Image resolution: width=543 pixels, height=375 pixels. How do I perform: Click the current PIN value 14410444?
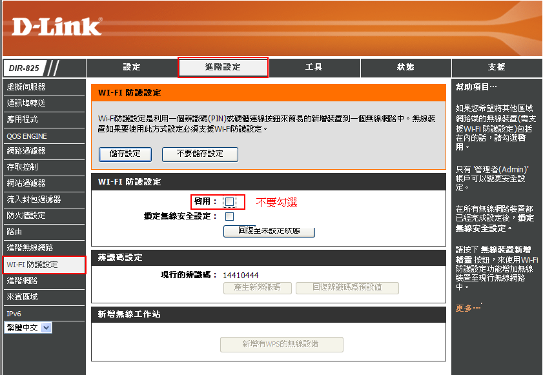[x=241, y=276]
